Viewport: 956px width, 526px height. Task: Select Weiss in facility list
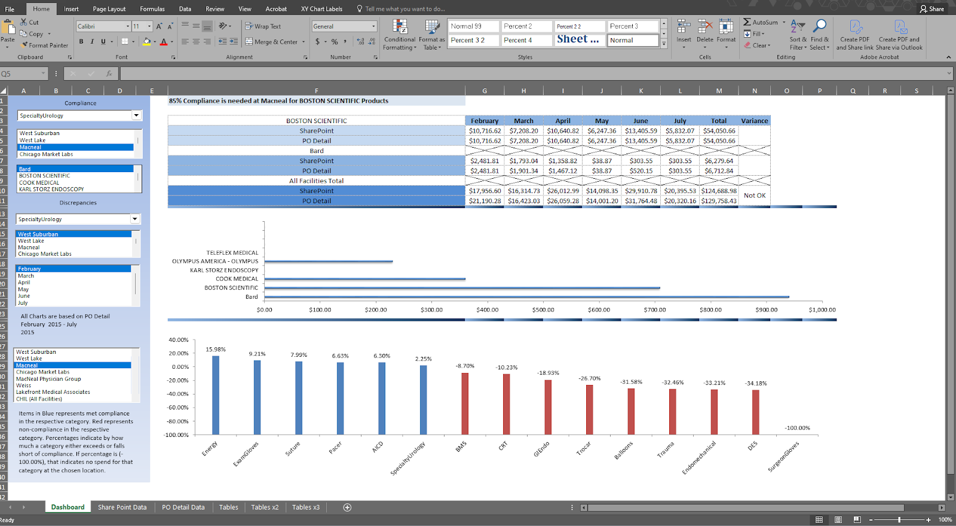23,386
